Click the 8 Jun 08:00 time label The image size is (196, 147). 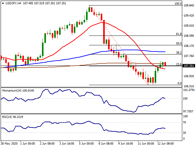click(106, 144)
